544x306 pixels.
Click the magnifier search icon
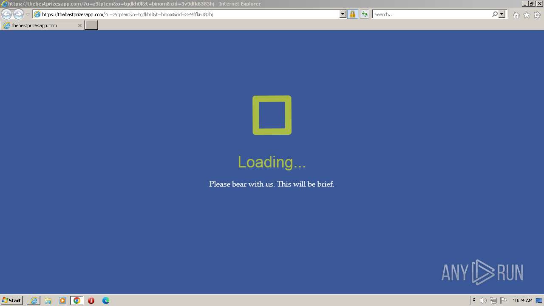point(495,14)
